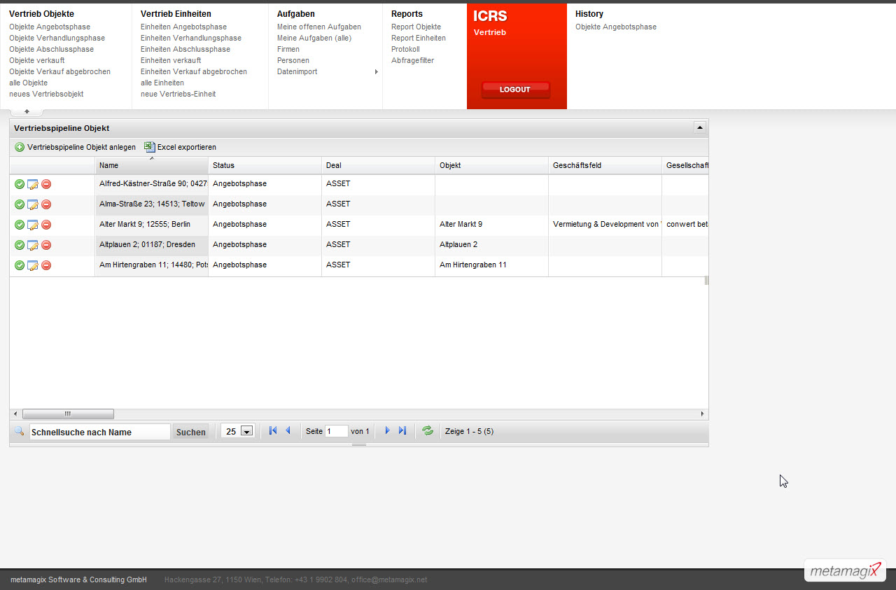The height and width of the screenshot is (590, 896).
Task: Click edit icon in Alma-Straße row
Action: pos(33,204)
